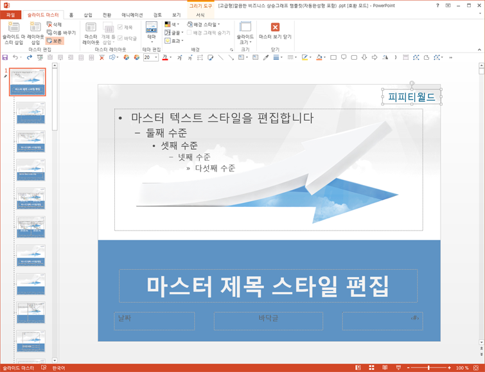
Task: Click the shape fill paint bucket icon
Action: pos(319,58)
